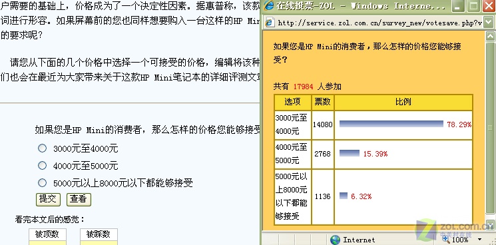Click the 17984 participant count
The height and width of the screenshot is (245, 496).
click(x=303, y=87)
